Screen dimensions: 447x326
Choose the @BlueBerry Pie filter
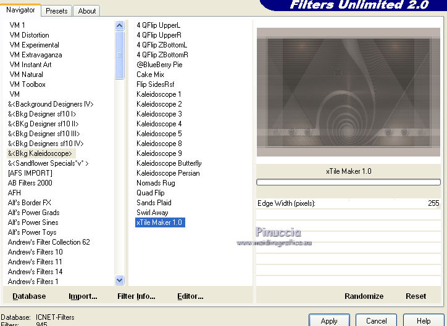click(159, 65)
